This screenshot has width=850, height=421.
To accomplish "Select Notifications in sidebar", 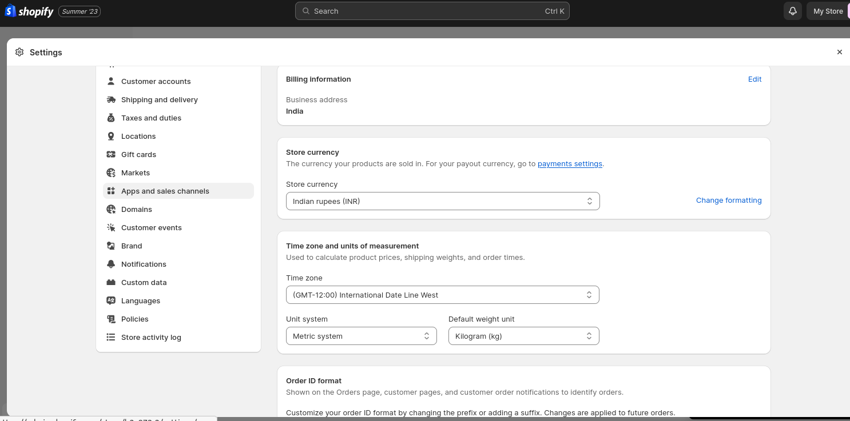I will 178,264.
